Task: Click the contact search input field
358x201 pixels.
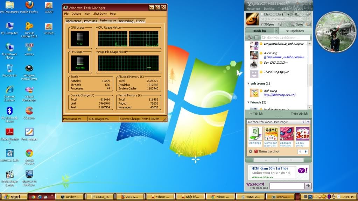Action: [286, 38]
